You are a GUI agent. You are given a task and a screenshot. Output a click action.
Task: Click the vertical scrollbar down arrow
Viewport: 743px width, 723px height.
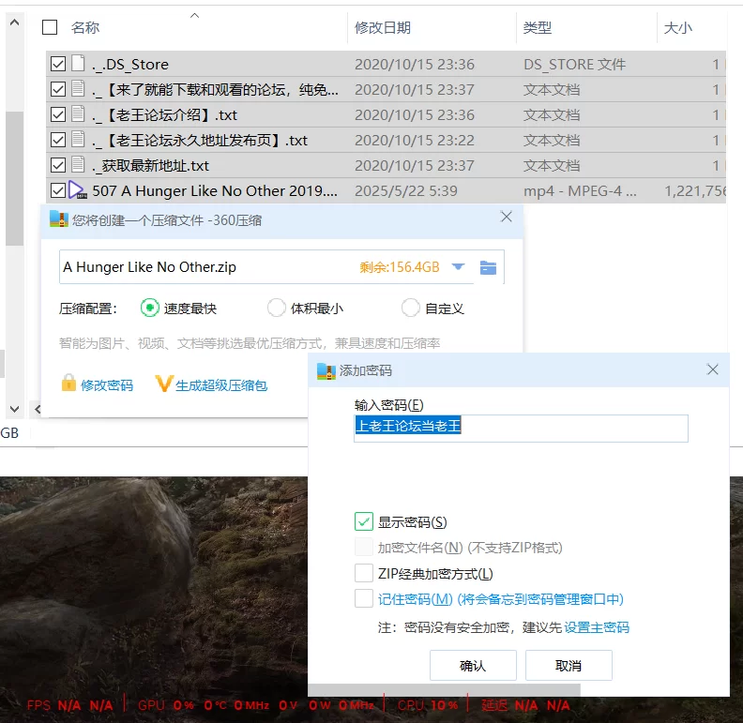(14, 409)
